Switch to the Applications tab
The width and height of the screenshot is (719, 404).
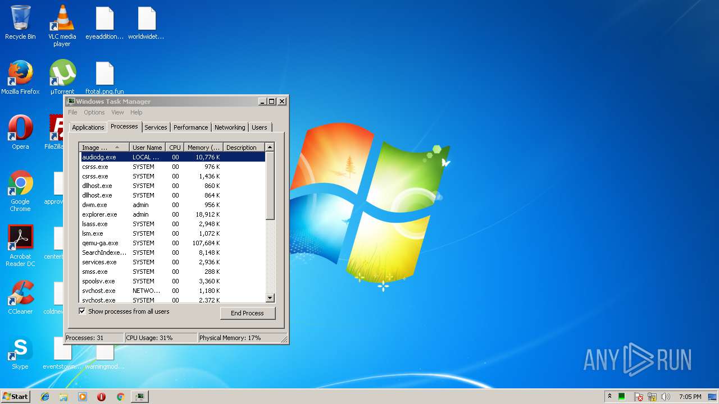click(x=88, y=127)
